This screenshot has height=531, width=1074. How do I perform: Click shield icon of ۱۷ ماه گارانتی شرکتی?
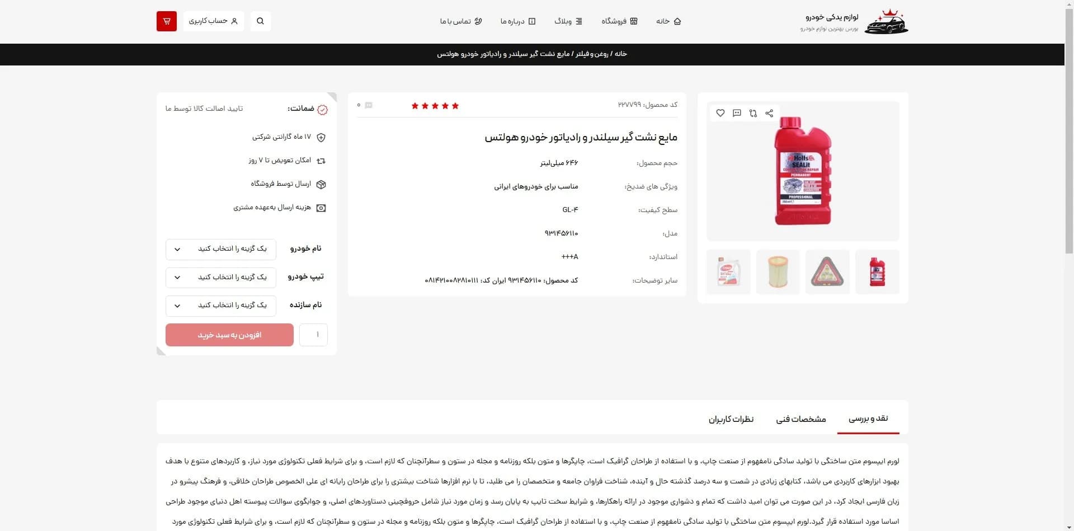coord(321,137)
